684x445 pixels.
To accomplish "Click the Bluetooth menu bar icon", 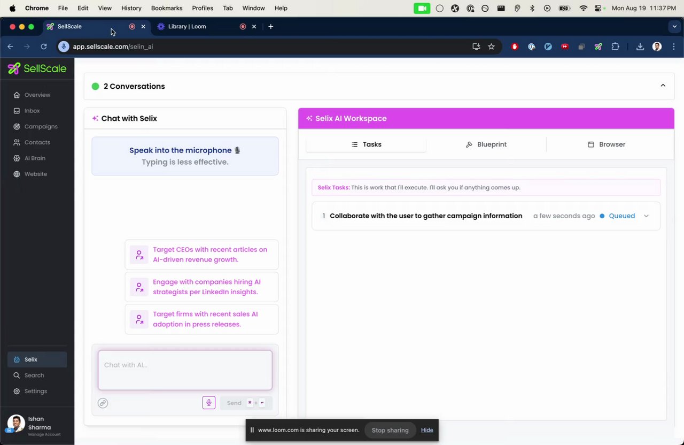I will coord(532,8).
